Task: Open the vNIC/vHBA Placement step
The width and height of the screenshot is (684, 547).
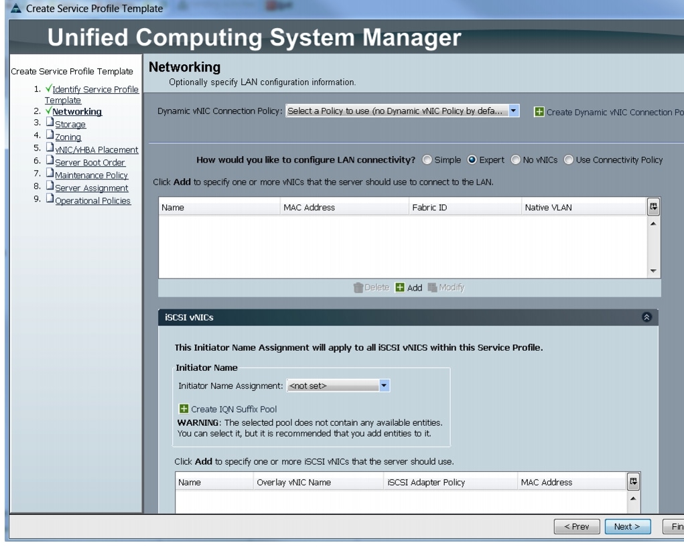Action: [x=96, y=149]
